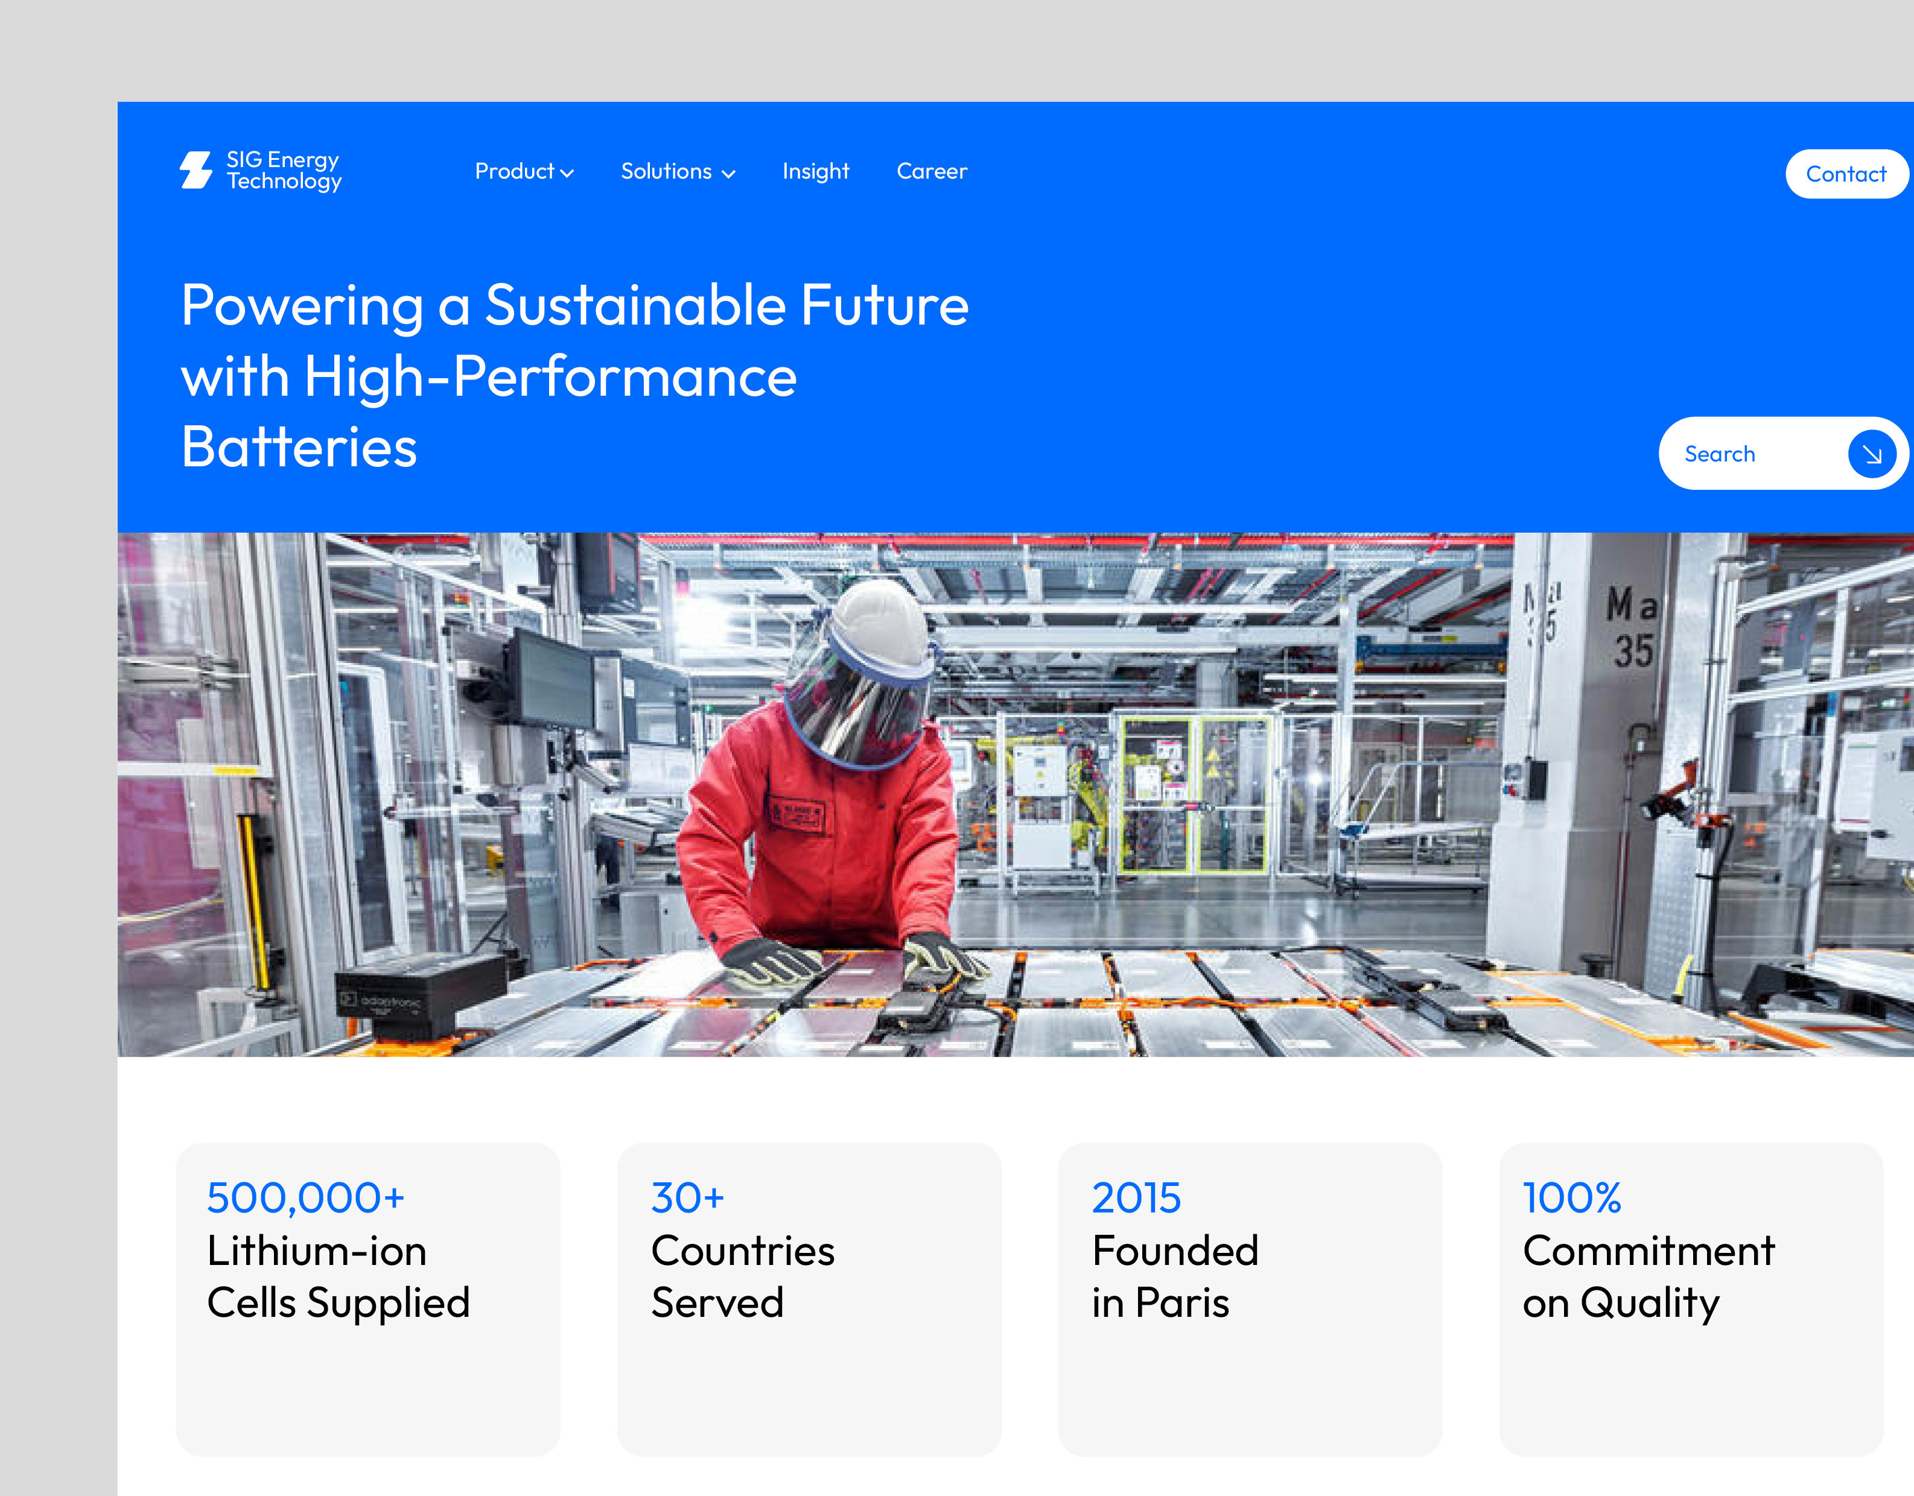
Task: Click the 100% blue statistic figure
Action: pyautogui.click(x=1571, y=1197)
